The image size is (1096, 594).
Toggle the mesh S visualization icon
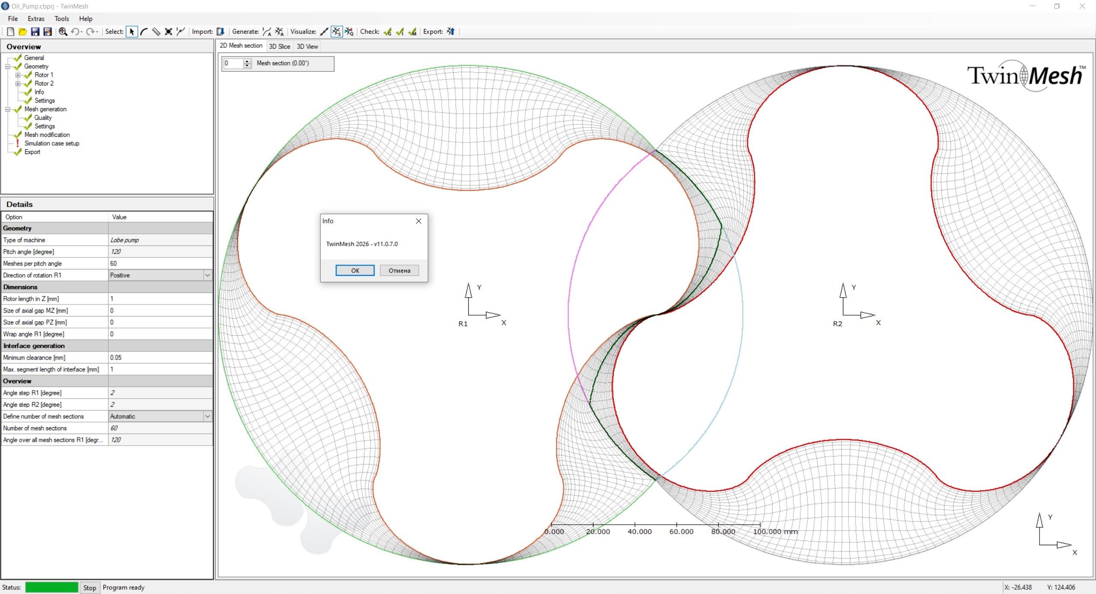pos(337,32)
